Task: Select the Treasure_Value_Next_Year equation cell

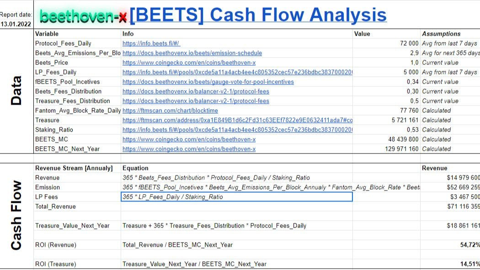Action: [x=237, y=226]
